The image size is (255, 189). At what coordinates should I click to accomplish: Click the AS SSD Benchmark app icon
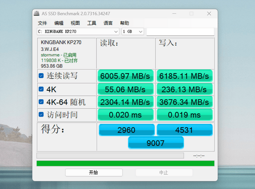click(37, 14)
